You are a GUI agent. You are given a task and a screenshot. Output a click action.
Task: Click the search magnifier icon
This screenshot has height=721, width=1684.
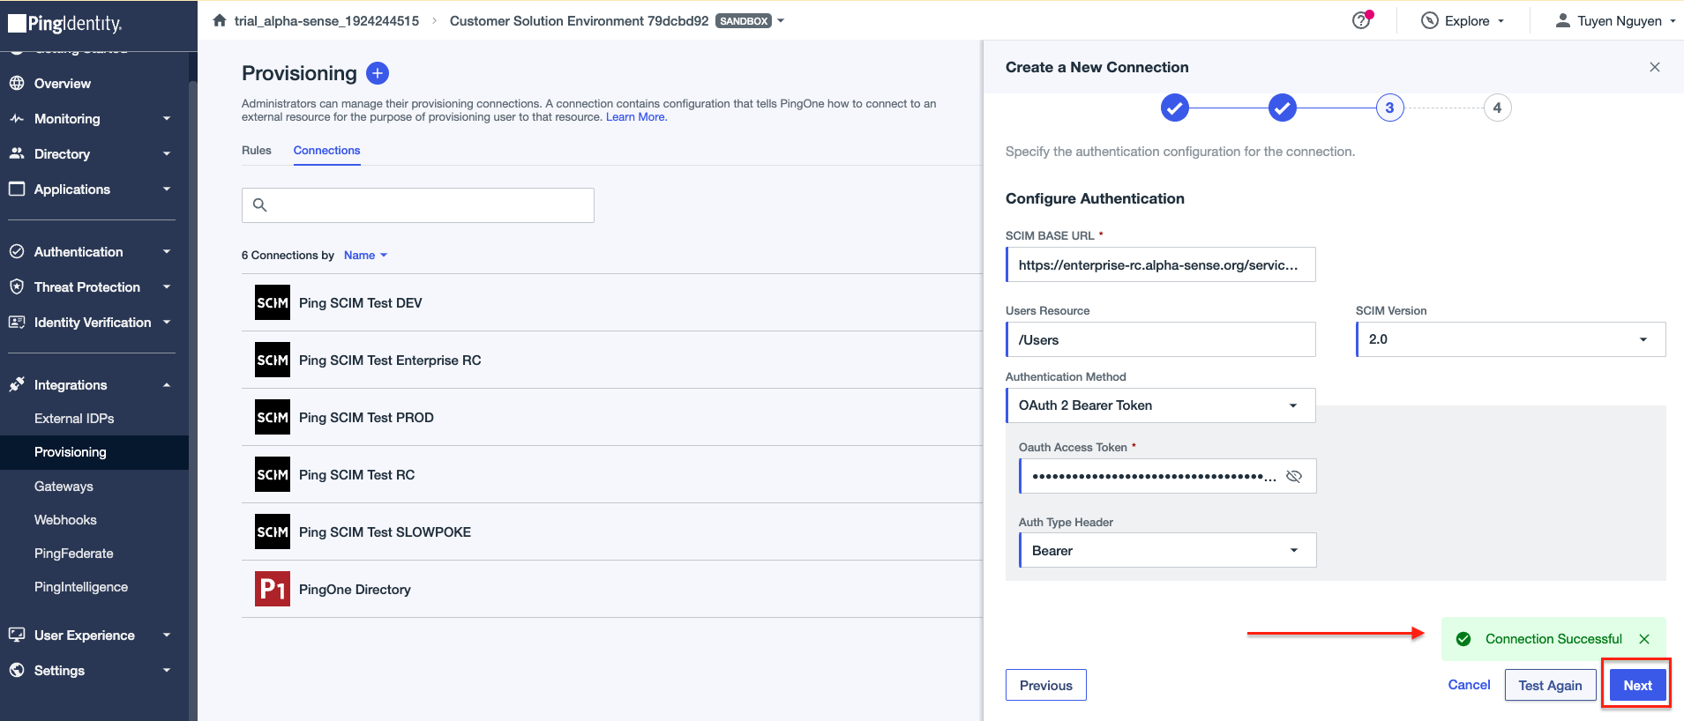tap(259, 205)
